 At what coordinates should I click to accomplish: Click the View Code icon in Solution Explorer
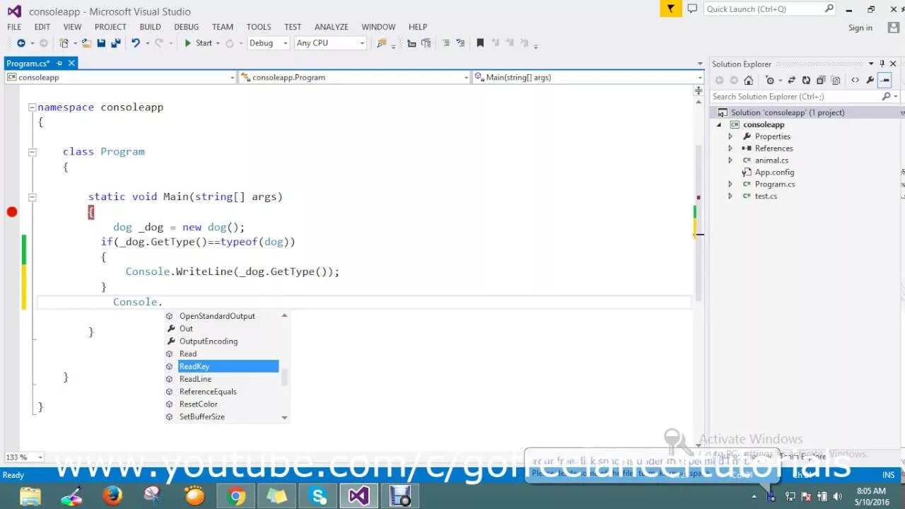coord(855,80)
